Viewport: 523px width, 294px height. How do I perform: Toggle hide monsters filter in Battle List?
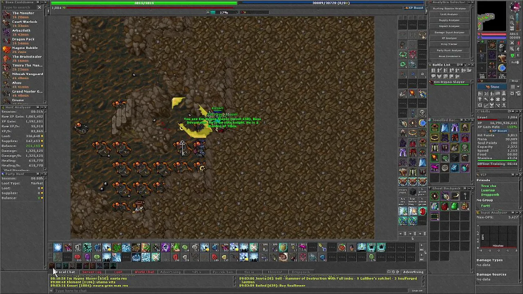click(439, 76)
